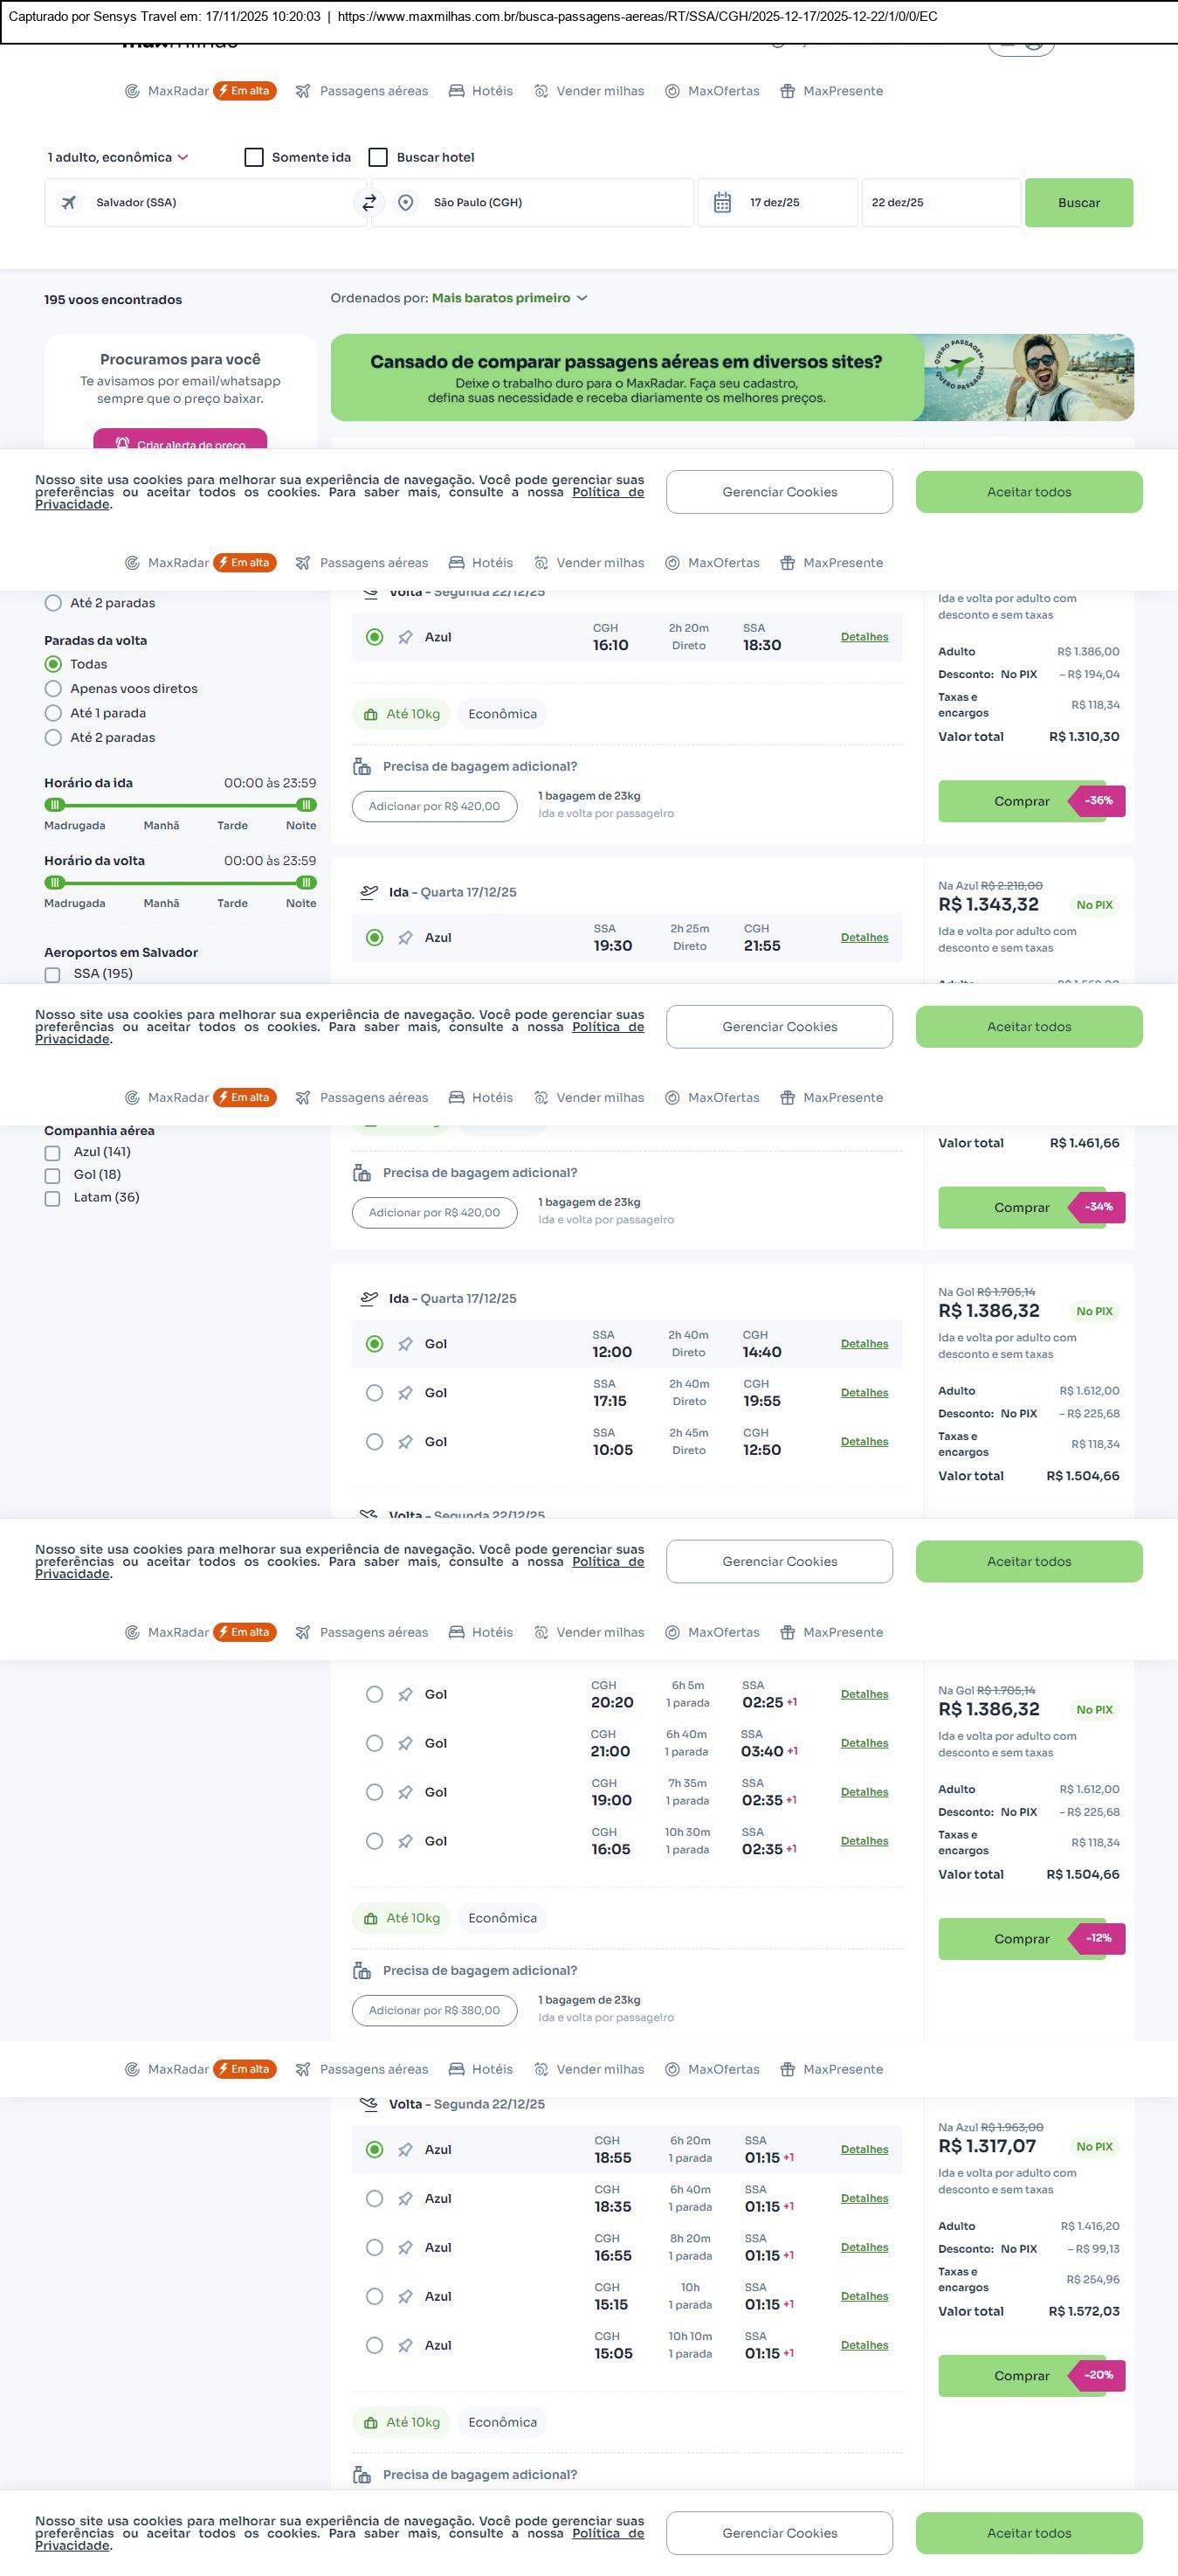1178x2576 pixels.
Task: Open the 1 adulto, econômica dropdown
Action: point(118,158)
